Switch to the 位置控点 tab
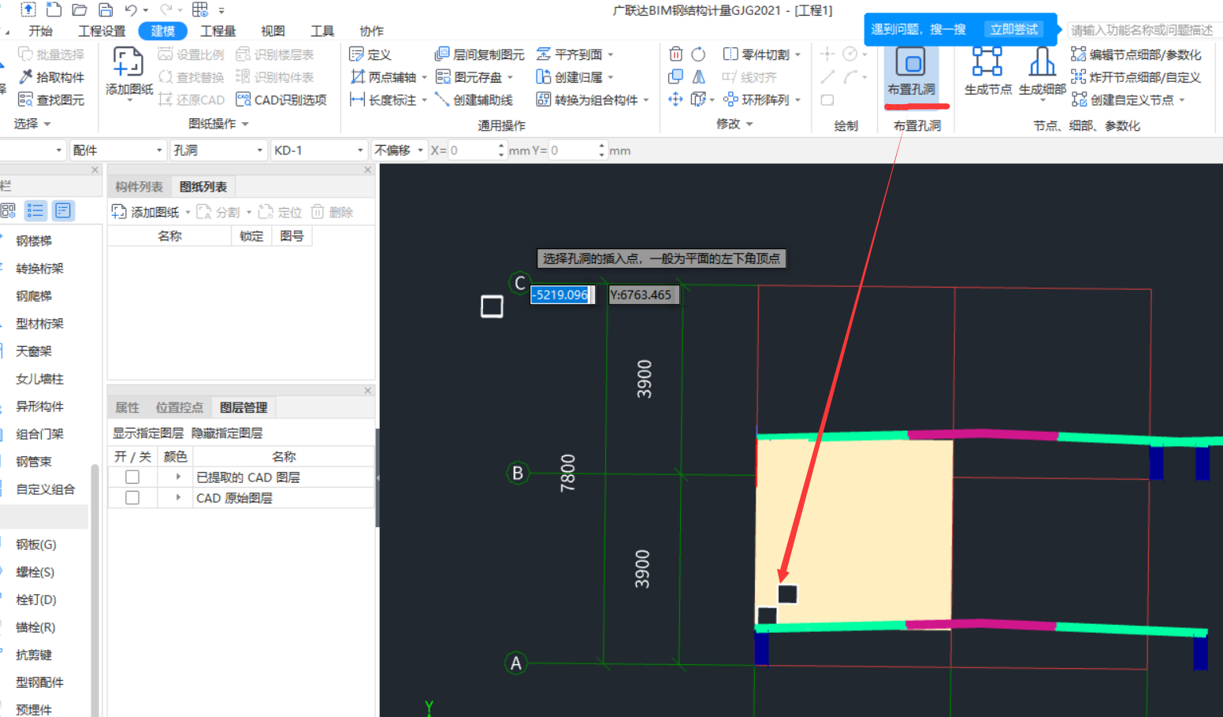Viewport: 1223px width, 717px height. click(x=180, y=407)
